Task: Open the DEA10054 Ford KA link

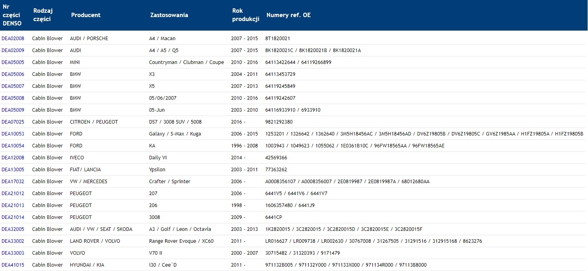Action: [x=13, y=146]
